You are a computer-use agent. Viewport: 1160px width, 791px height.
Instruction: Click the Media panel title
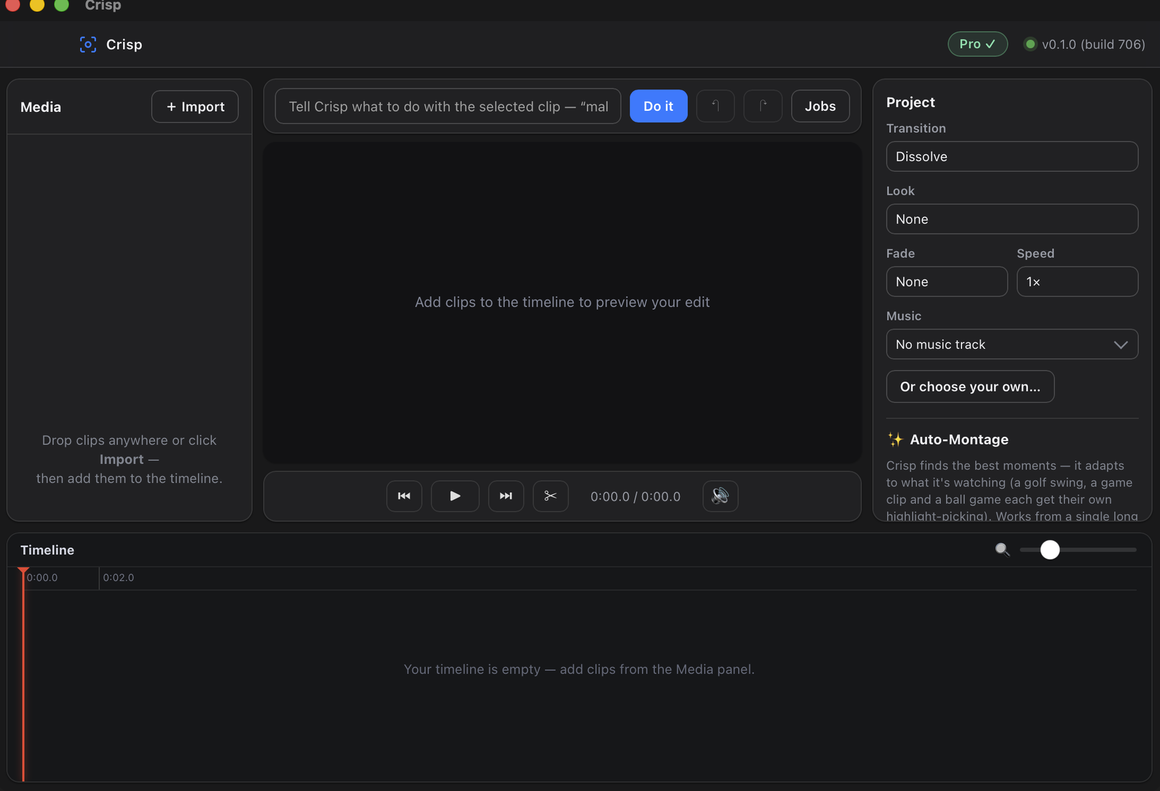click(41, 107)
